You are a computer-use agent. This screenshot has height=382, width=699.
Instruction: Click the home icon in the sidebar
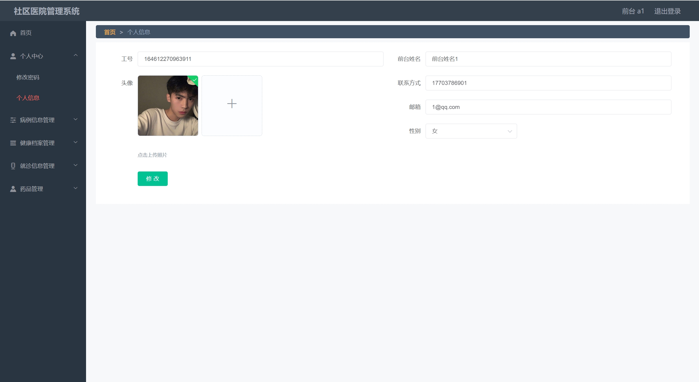click(13, 33)
